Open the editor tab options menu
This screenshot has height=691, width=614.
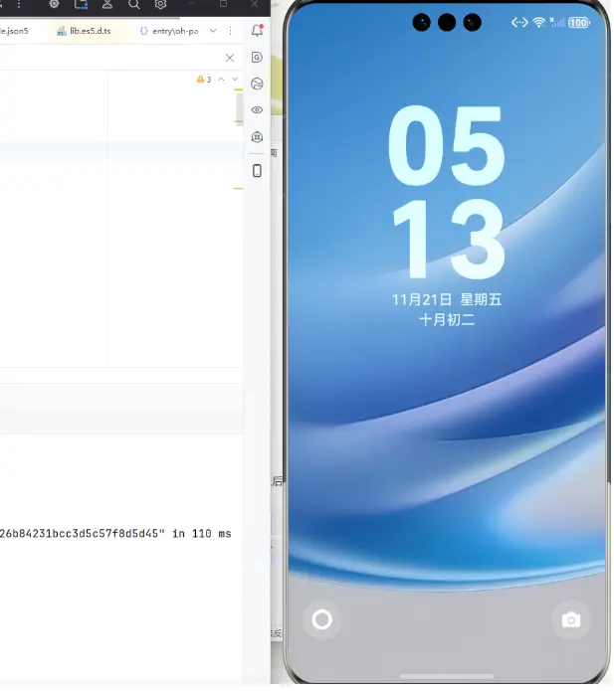[x=230, y=31]
